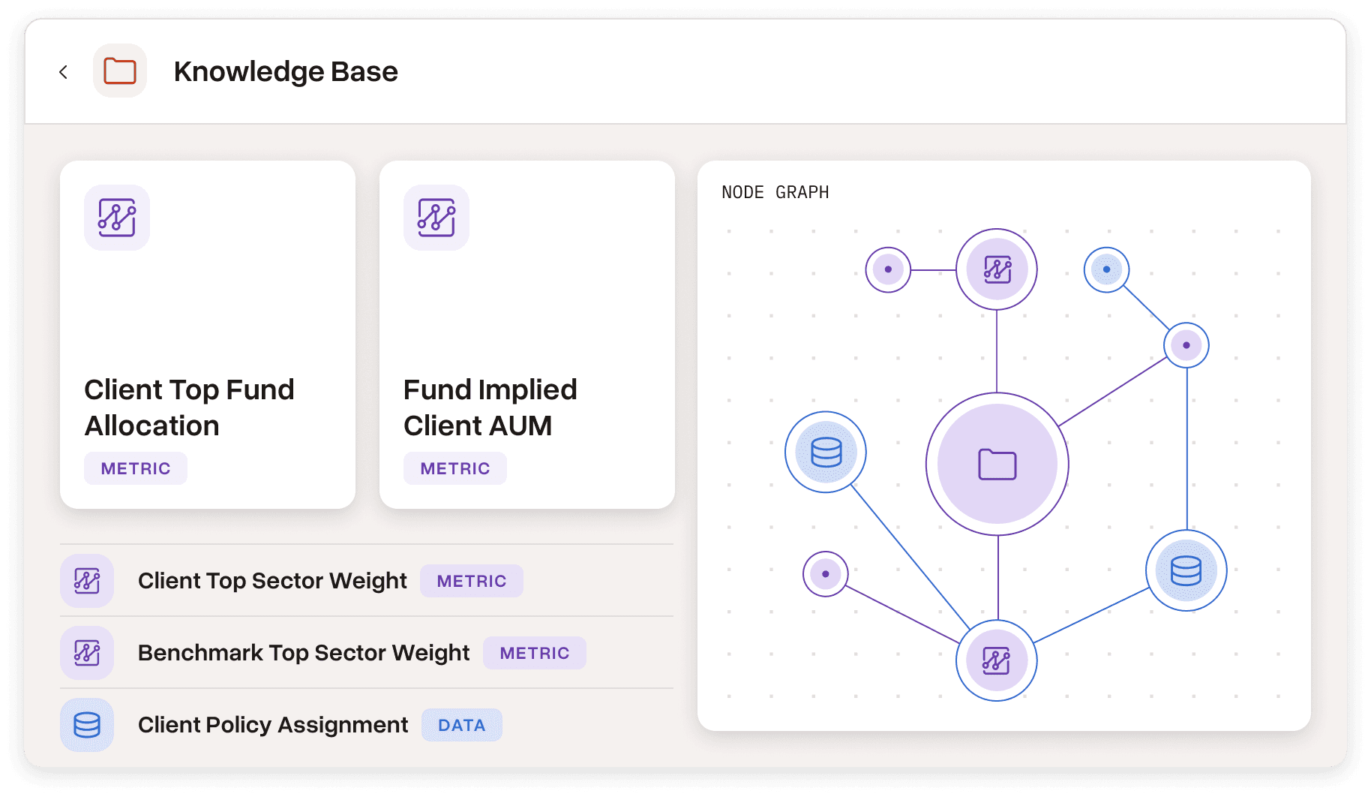Click the Client Top Sector Weight row icon
The width and height of the screenshot is (1371, 797).
point(87,581)
